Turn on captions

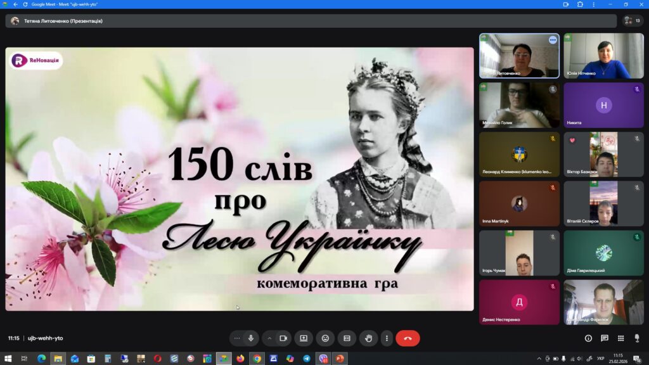pyautogui.click(x=347, y=338)
